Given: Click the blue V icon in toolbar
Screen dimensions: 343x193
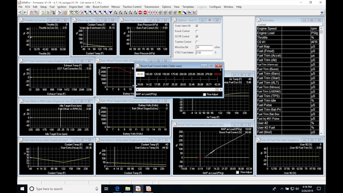Looking at the screenshot, I should (x=110, y=12).
